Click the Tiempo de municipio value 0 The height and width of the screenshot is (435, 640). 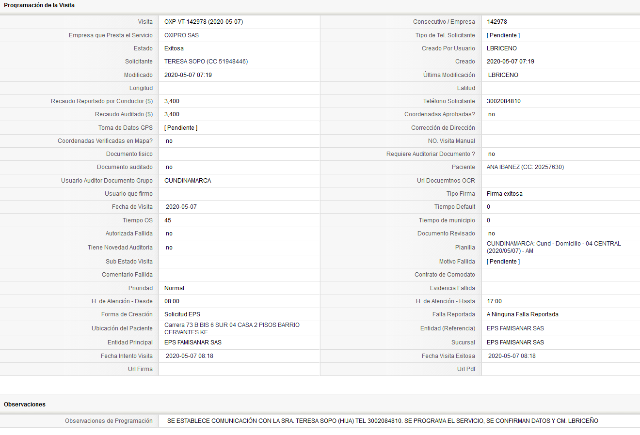pos(489,220)
